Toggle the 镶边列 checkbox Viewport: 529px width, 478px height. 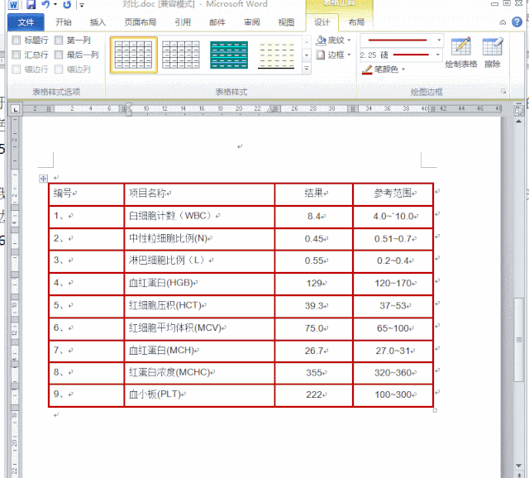click(59, 69)
